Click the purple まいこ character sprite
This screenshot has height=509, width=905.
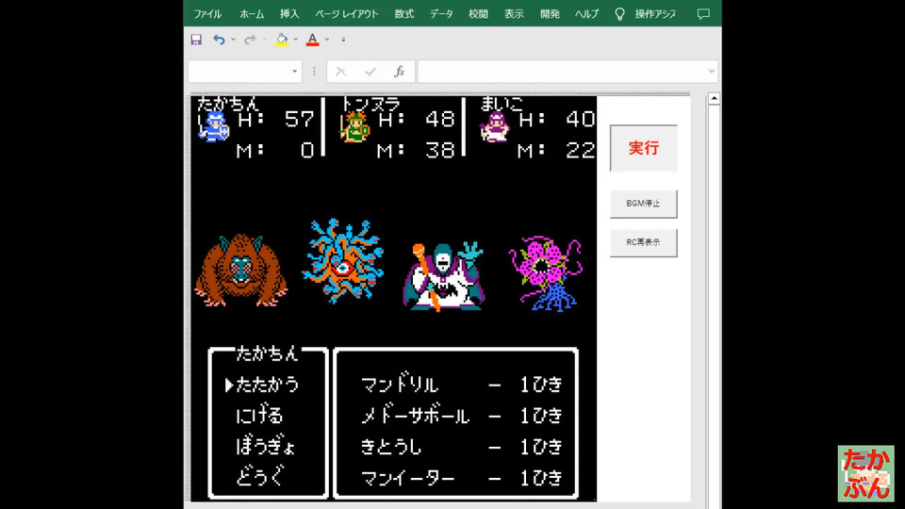pyautogui.click(x=495, y=126)
